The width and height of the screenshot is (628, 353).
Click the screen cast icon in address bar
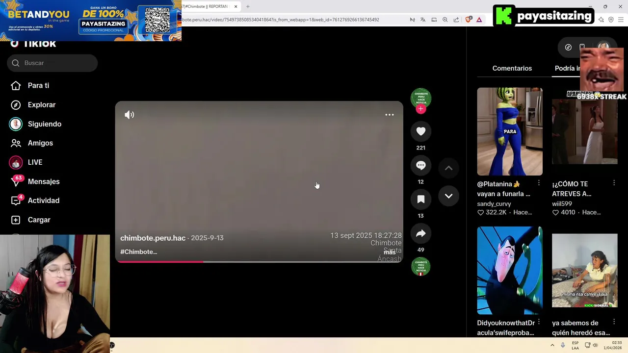(434, 20)
